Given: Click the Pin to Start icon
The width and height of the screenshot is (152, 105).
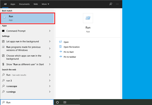Looking at the screenshot, I should tap(61, 52).
